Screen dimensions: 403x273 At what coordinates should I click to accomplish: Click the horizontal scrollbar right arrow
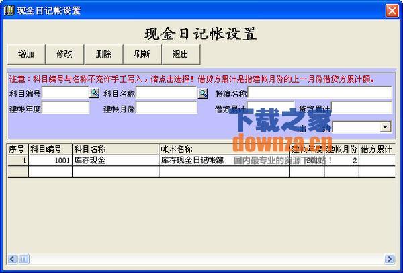tap(390, 259)
